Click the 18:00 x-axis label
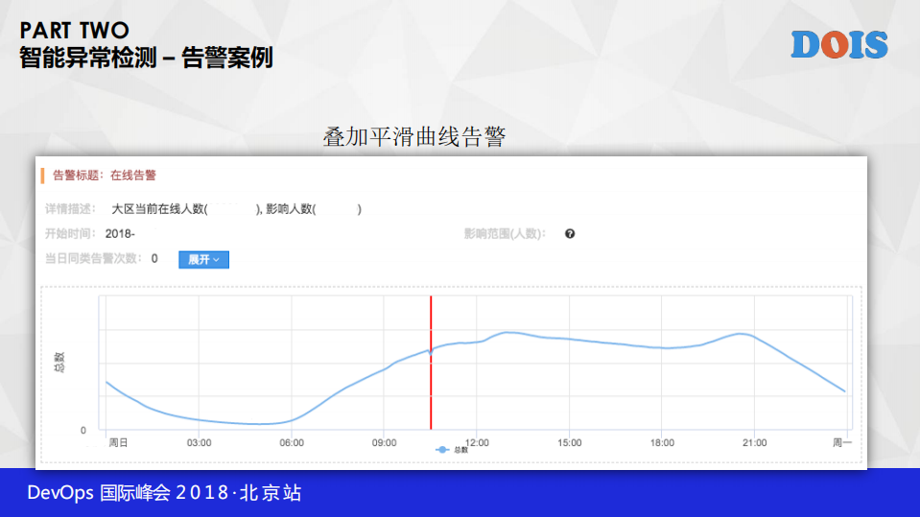 click(x=662, y=442)
